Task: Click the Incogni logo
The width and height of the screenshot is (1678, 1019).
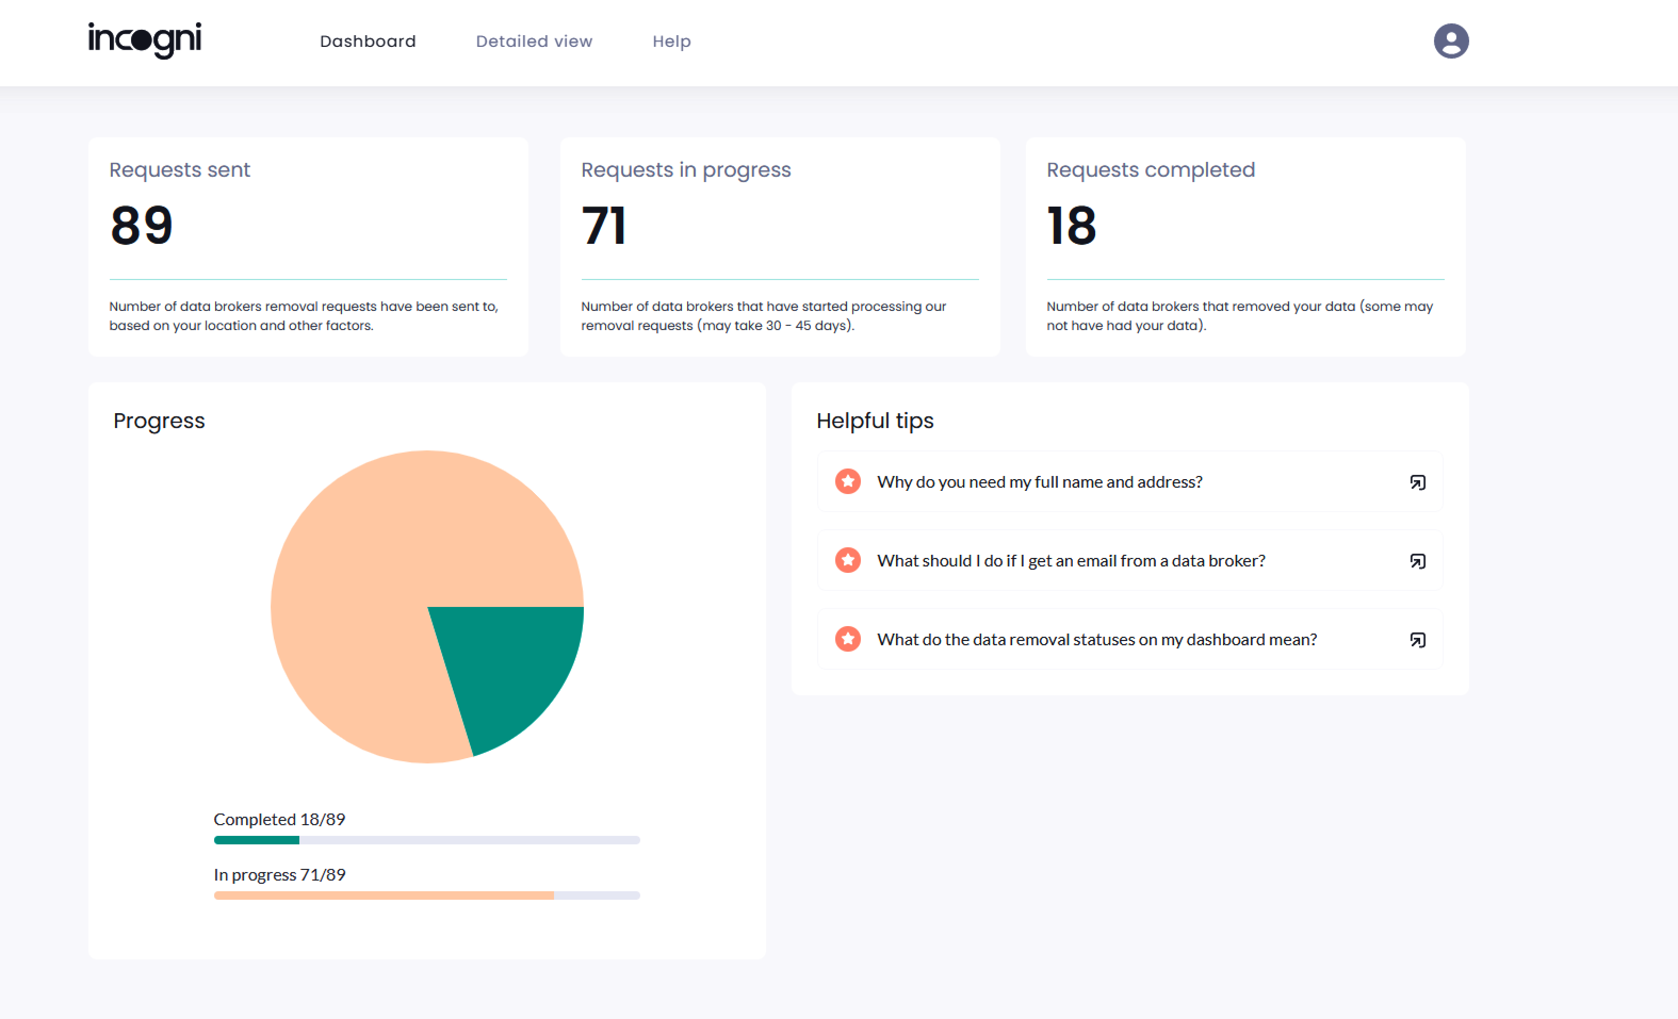Action: [x=144, y=41]
